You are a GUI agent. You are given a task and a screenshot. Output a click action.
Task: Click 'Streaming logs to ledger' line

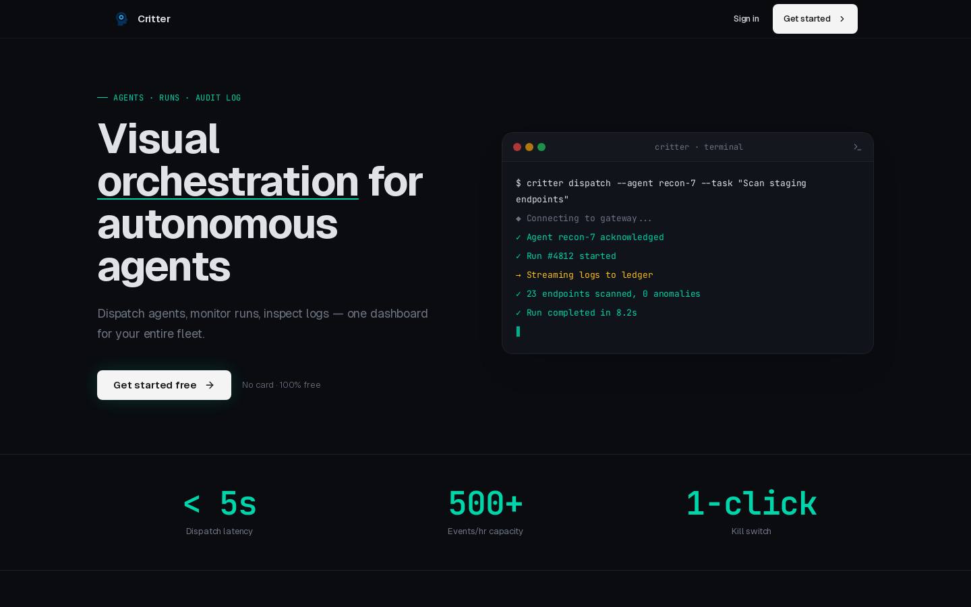(x=585, y=275)
